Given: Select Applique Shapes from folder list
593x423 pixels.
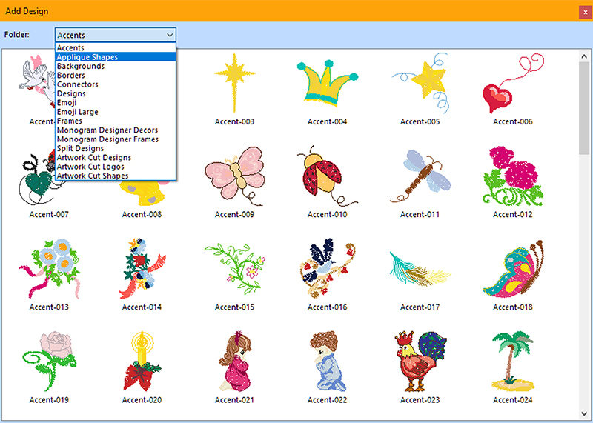Looking at the screenshot, I should 87,57.
